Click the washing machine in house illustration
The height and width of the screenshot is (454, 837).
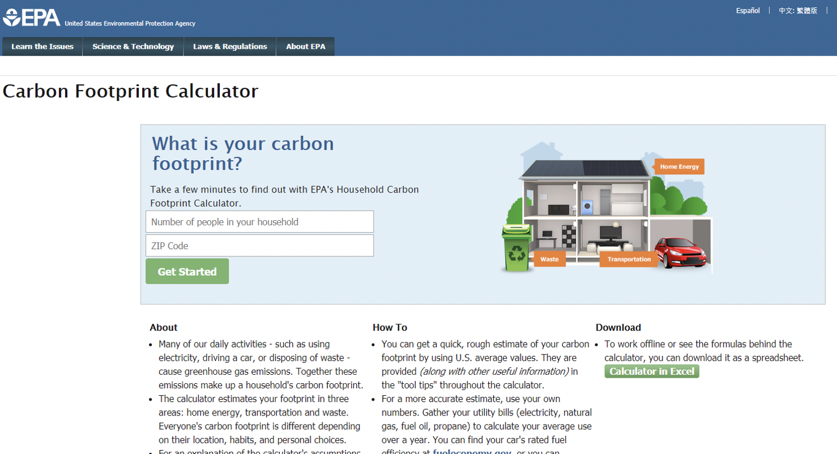587,208
